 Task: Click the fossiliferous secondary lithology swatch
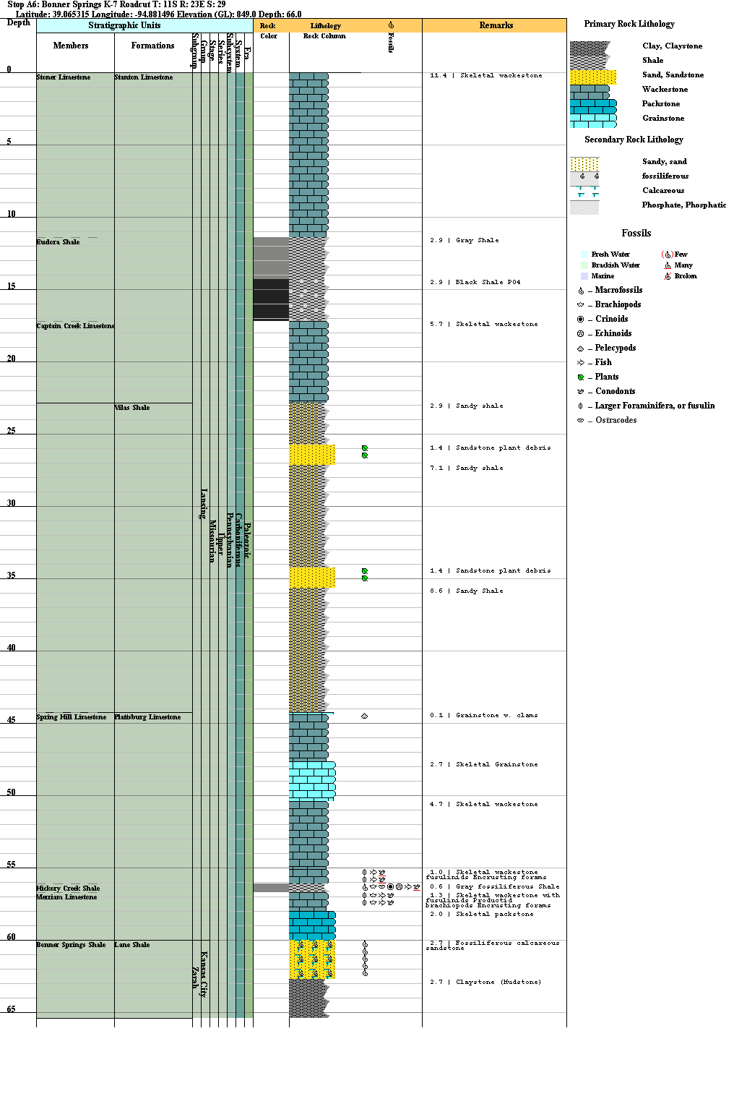pyautogui.click(x=584, y=179)
